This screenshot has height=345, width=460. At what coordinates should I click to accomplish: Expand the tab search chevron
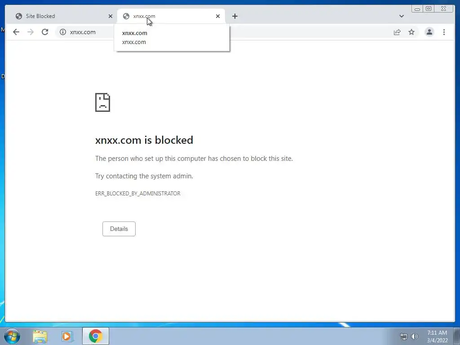[x=402, y=16]
